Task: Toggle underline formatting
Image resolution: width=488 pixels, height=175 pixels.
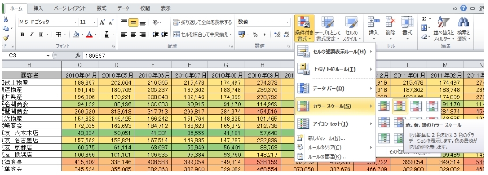Action: tap(41, 35)
